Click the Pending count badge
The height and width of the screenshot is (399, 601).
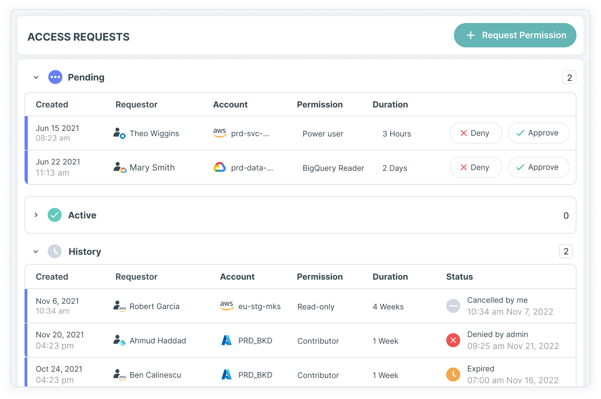tap(569, 78)
